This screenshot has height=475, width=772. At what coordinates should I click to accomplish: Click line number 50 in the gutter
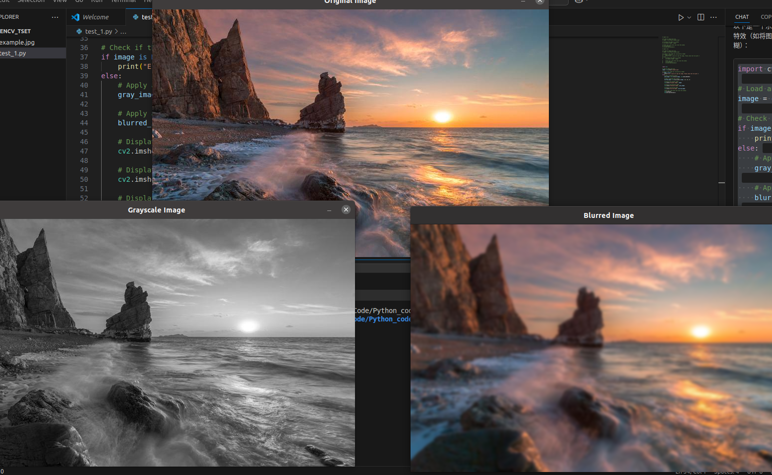(x=84, y=179)
